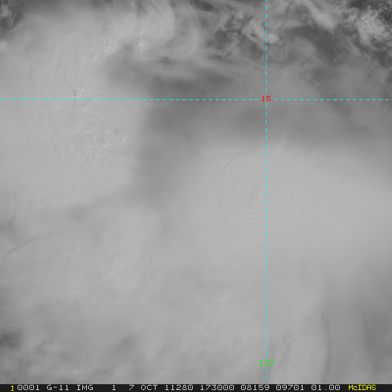The image size is (392, 392).
Task: Click the 0001 value in status line
Action: 28,387
